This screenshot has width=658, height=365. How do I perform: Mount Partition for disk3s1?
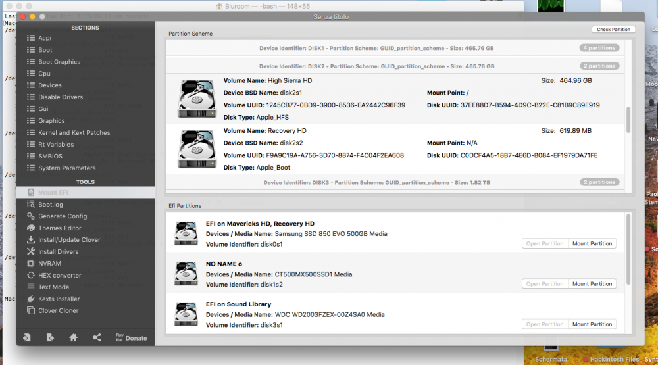click(592, 324)
